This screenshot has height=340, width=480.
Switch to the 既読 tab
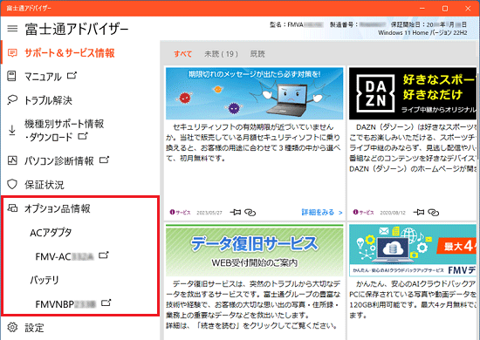point(257,54)
